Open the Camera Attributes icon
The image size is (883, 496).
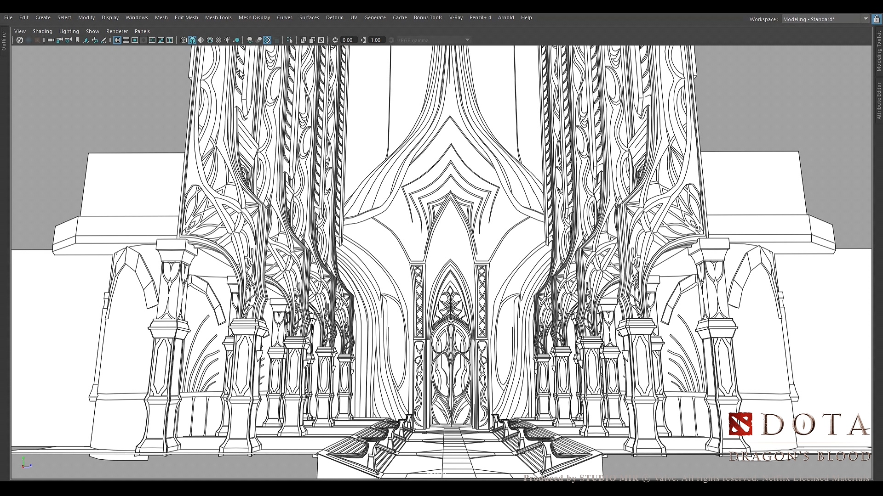tap(69, 40)
